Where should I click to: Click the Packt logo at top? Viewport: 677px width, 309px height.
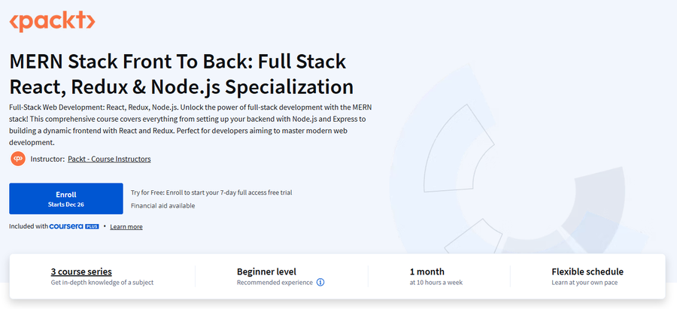pyautogui.click(x=52, y=22)
